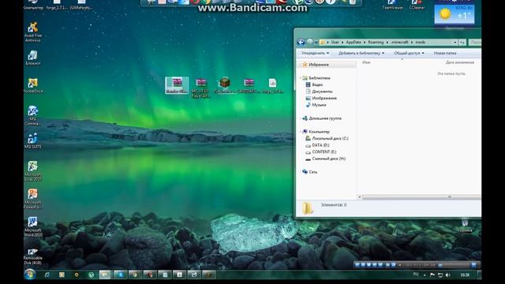Click the RU language indicator in tray

pyautogui.click(x=416, y=275)
